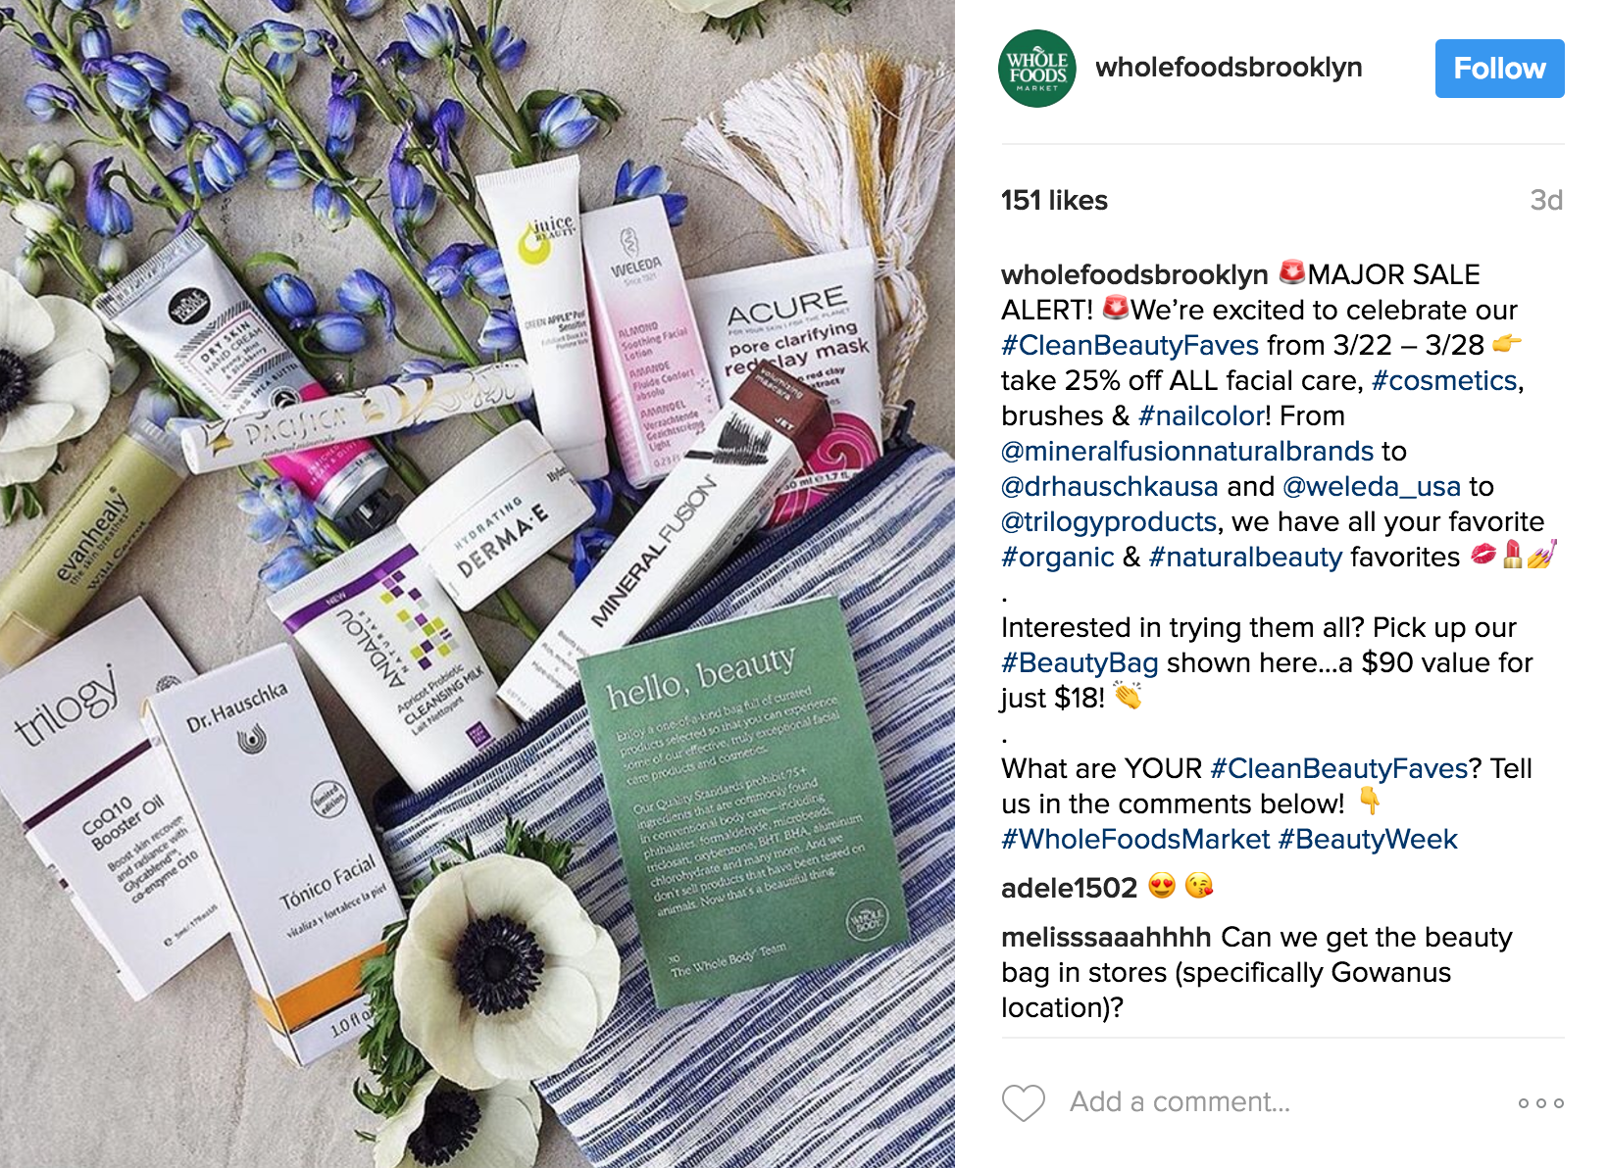Image resolution: width=1608 pixels, height=1168 pixels.
Task: Open the #CleanBeautyFaves hashtag before the sale dates
Action: coord(1130,345)
